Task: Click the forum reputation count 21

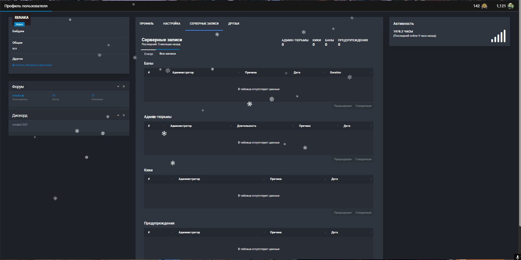Action: click(93, 96)
